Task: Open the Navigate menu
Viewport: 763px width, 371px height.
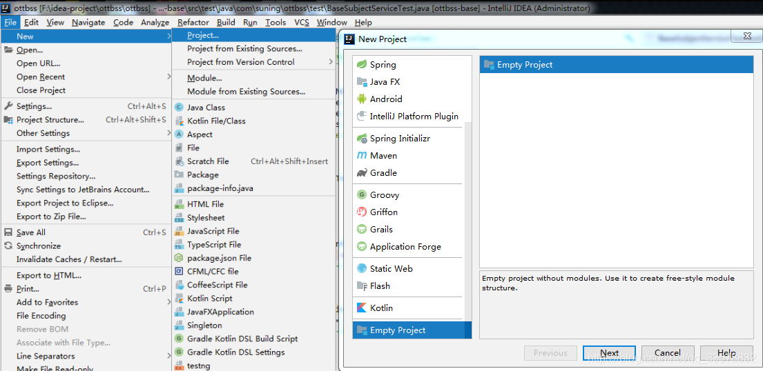Action: (x=88, y=22)
